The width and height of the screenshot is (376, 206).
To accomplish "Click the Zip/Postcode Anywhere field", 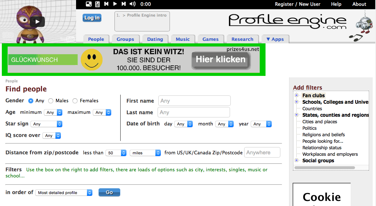I will 262,153.
